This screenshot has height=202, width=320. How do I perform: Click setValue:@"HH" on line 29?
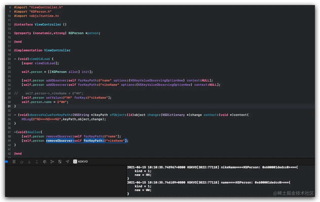(59, 98)
